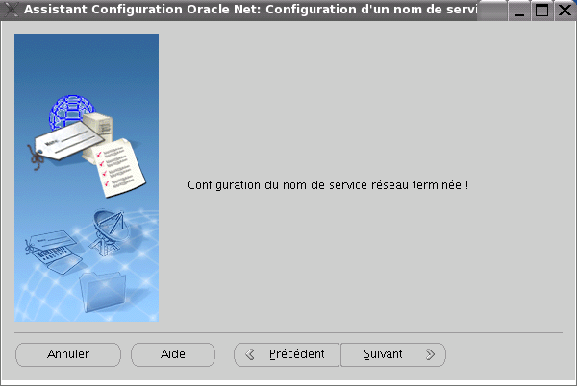
Task: Click the blue folder illustration
Action: click(x=103, y=292)
